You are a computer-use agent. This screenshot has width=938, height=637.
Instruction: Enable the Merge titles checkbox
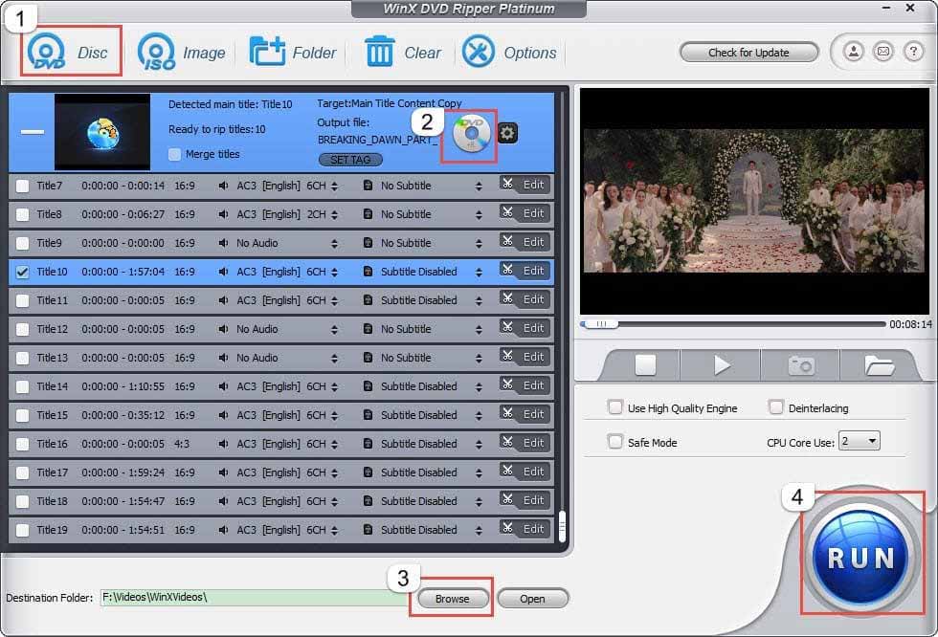tap(174, 154)
